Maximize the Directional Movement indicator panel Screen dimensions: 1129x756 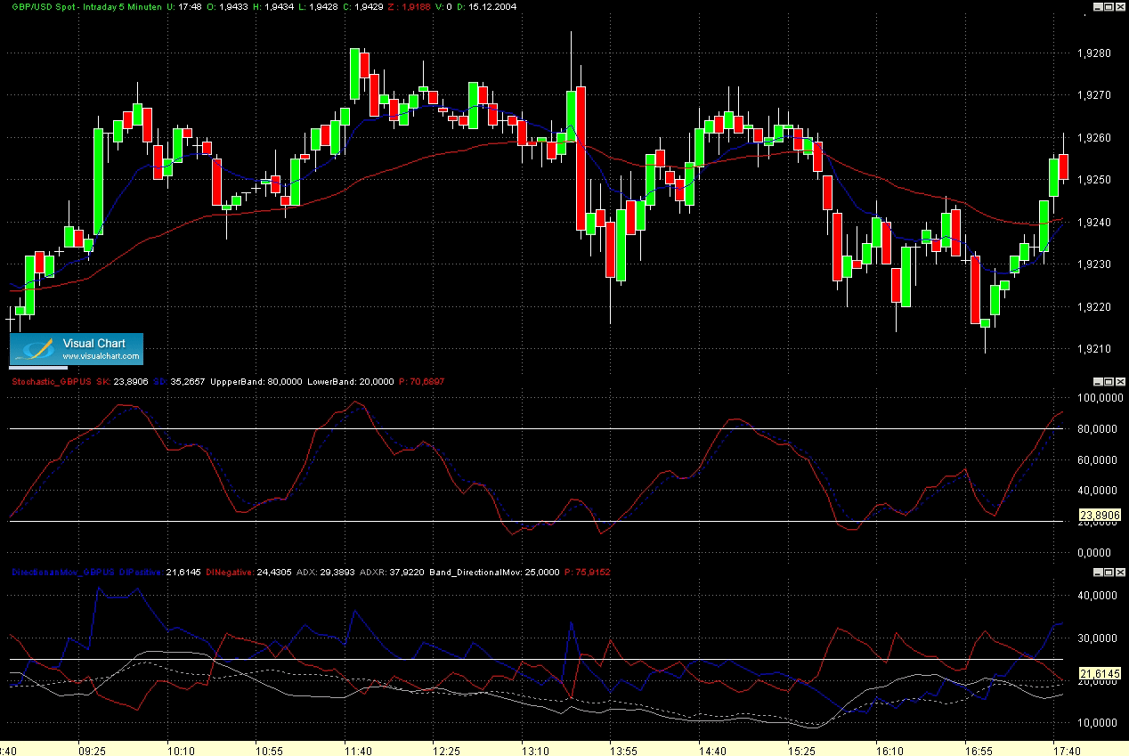pyautogui.click(x=1109, y=572)
